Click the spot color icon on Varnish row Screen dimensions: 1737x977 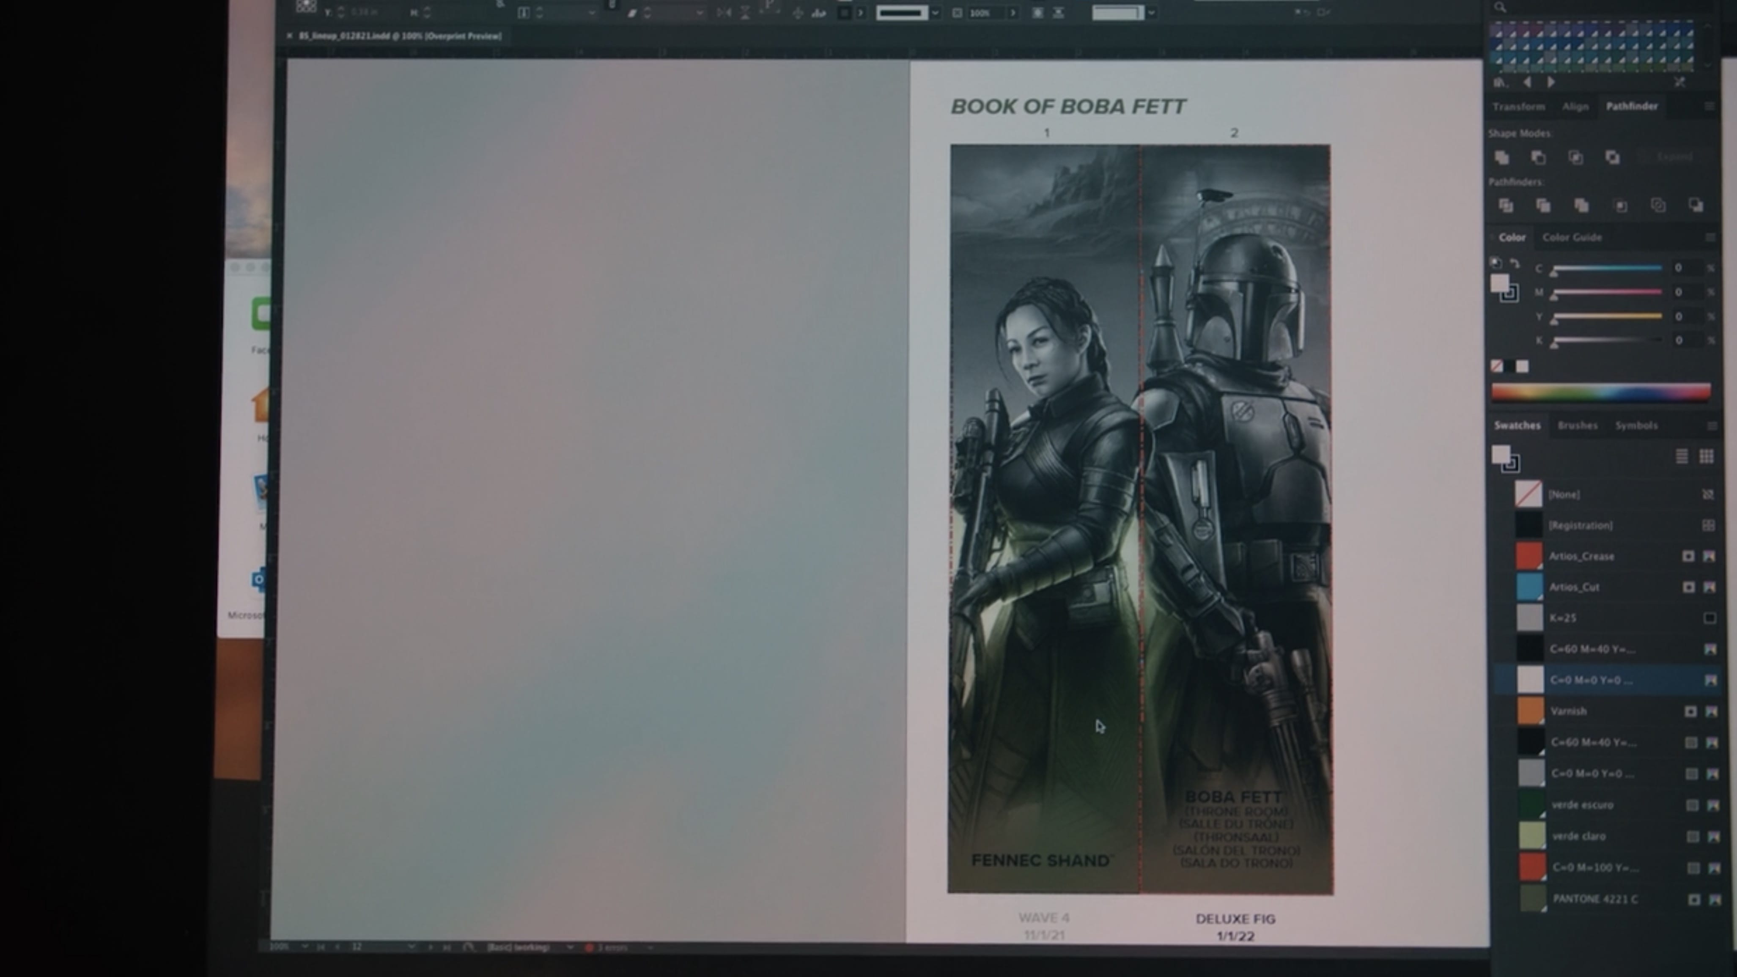tap(1690, 711)
